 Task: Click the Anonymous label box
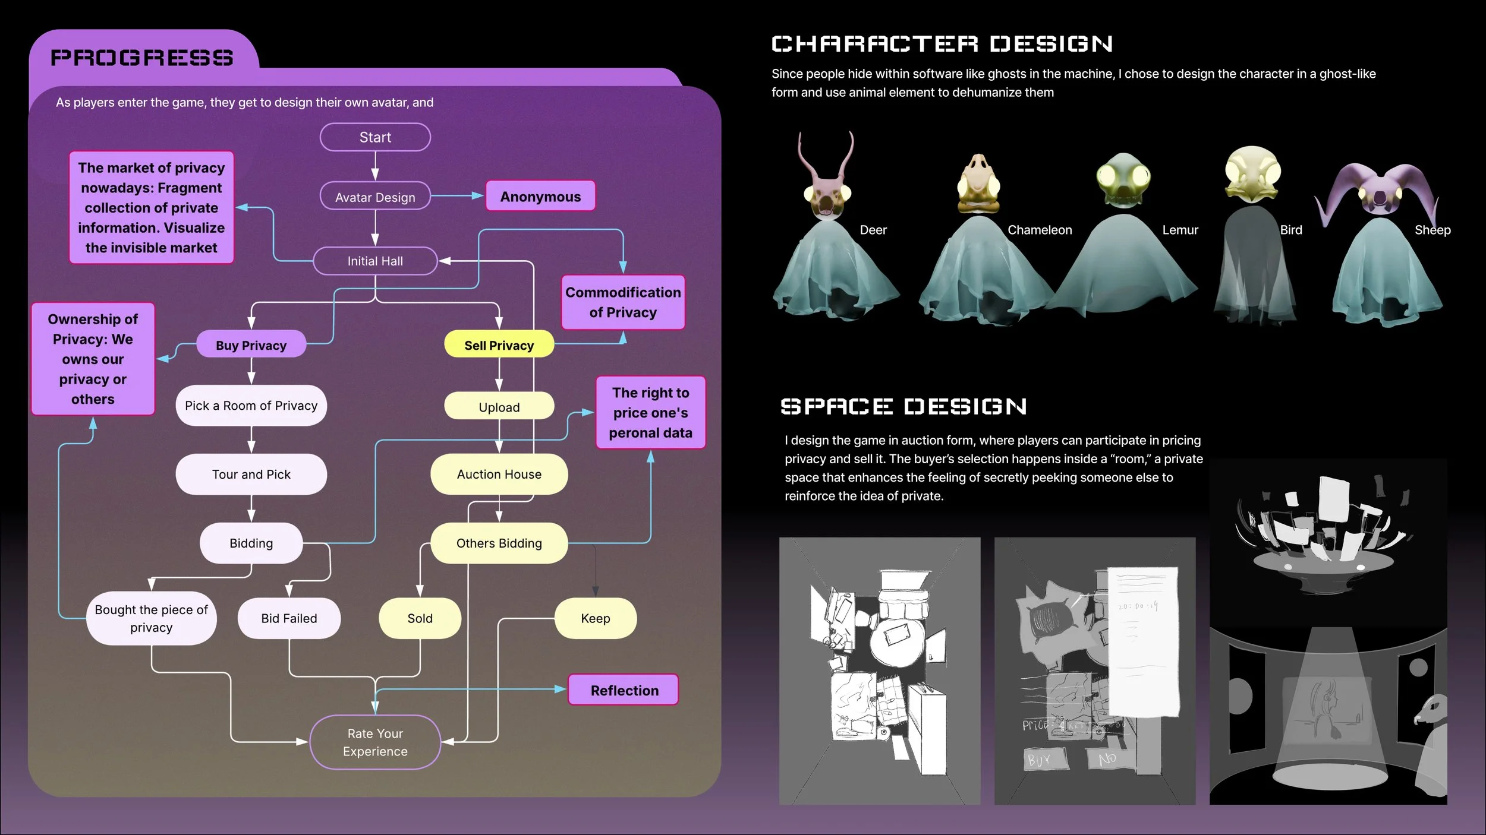[x=540, y=197]
